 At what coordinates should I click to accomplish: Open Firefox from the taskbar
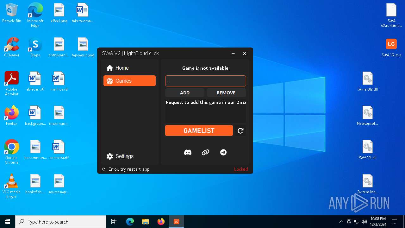[161, 222]
